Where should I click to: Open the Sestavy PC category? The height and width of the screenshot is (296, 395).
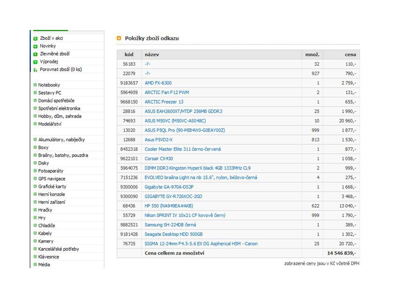tap(50, 93)
